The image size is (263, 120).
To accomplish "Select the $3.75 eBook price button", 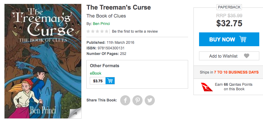I will point(98,81).
